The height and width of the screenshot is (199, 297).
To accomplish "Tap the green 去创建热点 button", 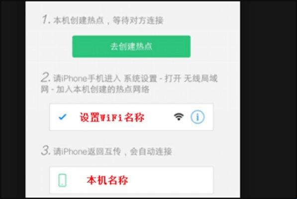I will (131, 46).
